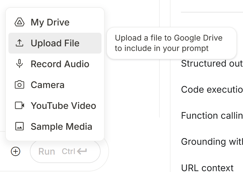This screenshot has height=172, width=243.
Task: Click the microphone icon for Record Audio
Action: [x=19, y=64]
